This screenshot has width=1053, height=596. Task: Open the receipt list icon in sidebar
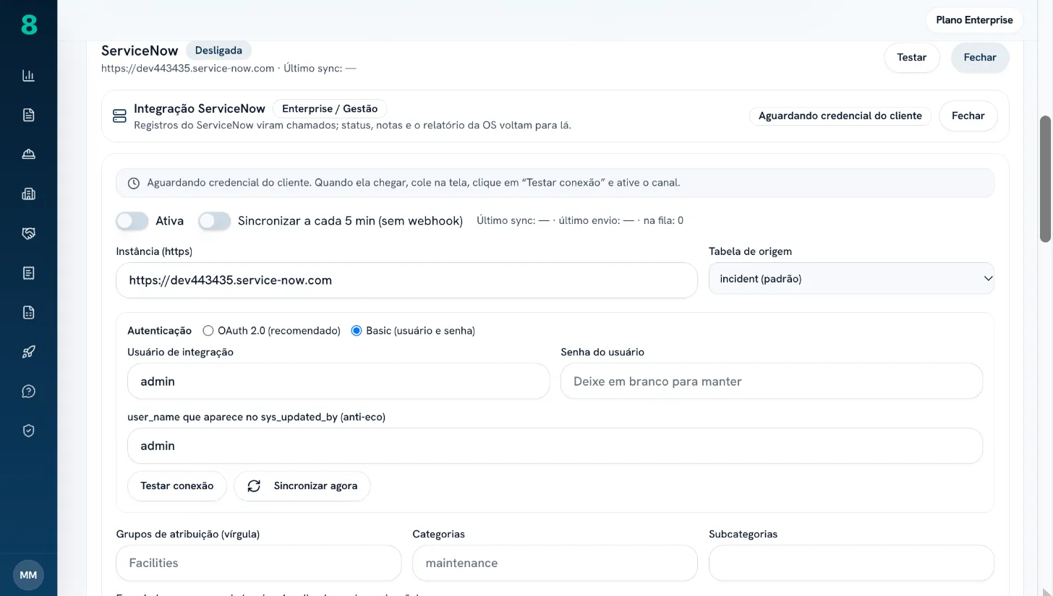click(x=28, y=273)
